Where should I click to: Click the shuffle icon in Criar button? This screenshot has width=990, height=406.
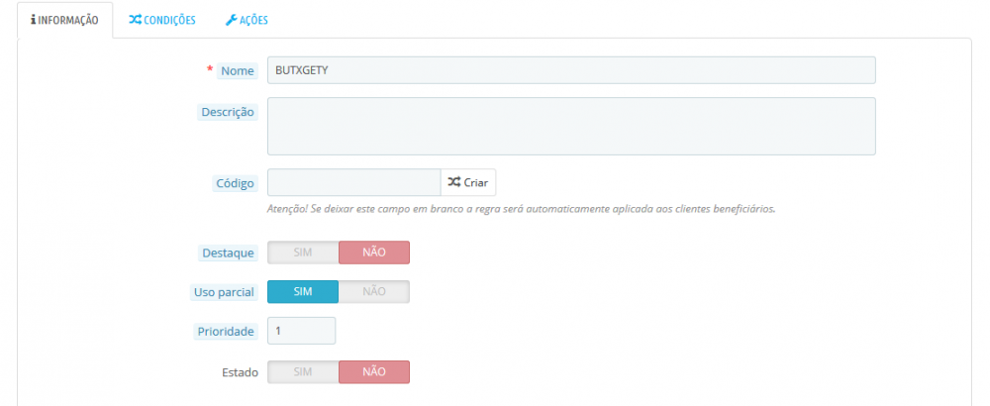453,183
